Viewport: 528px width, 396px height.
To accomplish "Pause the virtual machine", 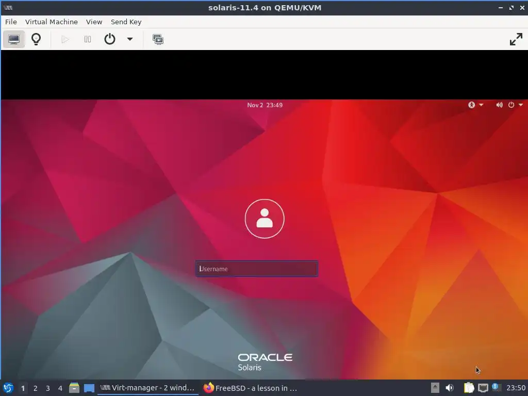I will click(x=88, y=39).
